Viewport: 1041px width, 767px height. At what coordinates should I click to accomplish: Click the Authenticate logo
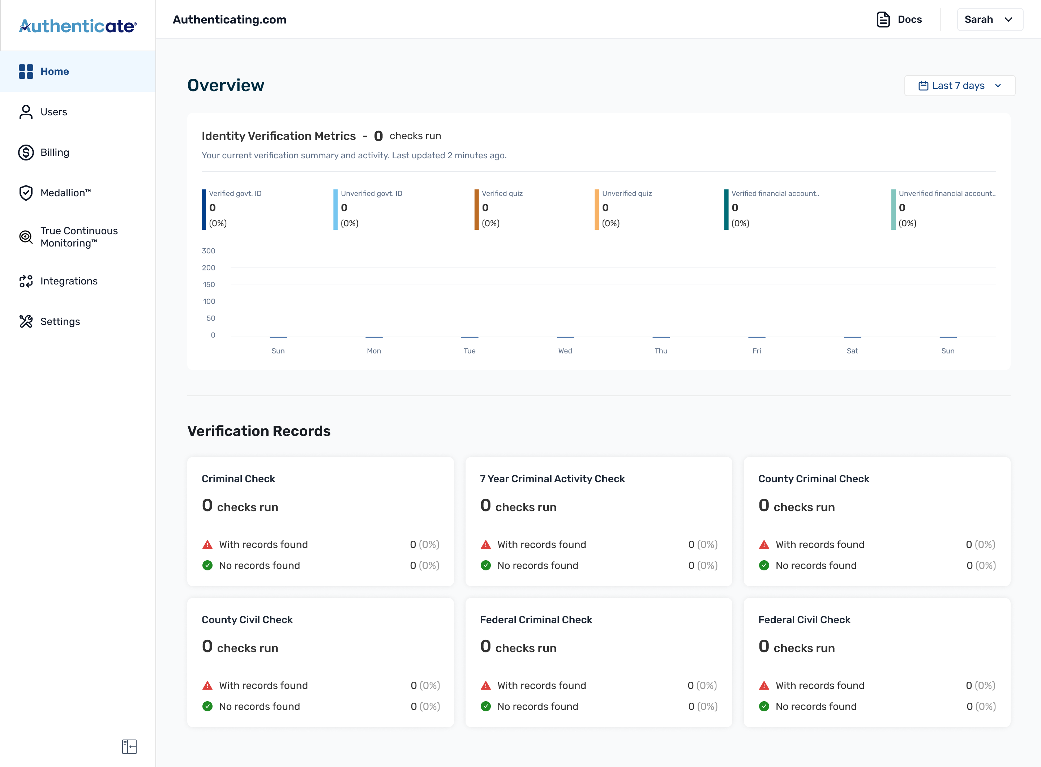point(78,26)
